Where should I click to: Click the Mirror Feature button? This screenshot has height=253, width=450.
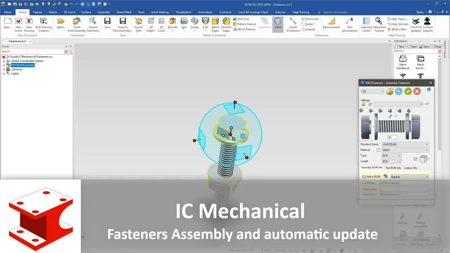pyautogui.click(x=244, y=29)
